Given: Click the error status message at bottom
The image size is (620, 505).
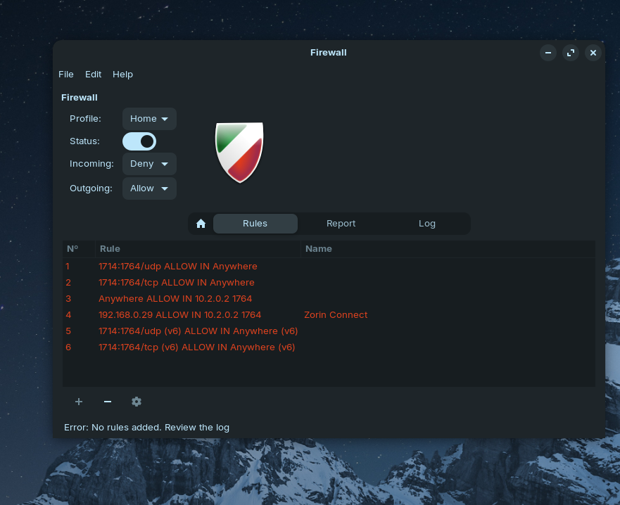Looking at the screenshot, I should [146, 428].
